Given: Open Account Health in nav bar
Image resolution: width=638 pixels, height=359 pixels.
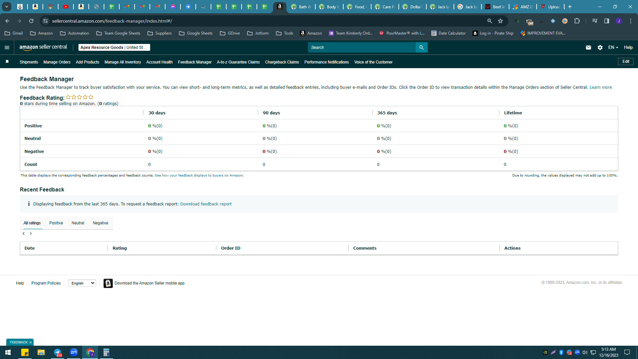Looking at the screenshot, I should [159, 62].
